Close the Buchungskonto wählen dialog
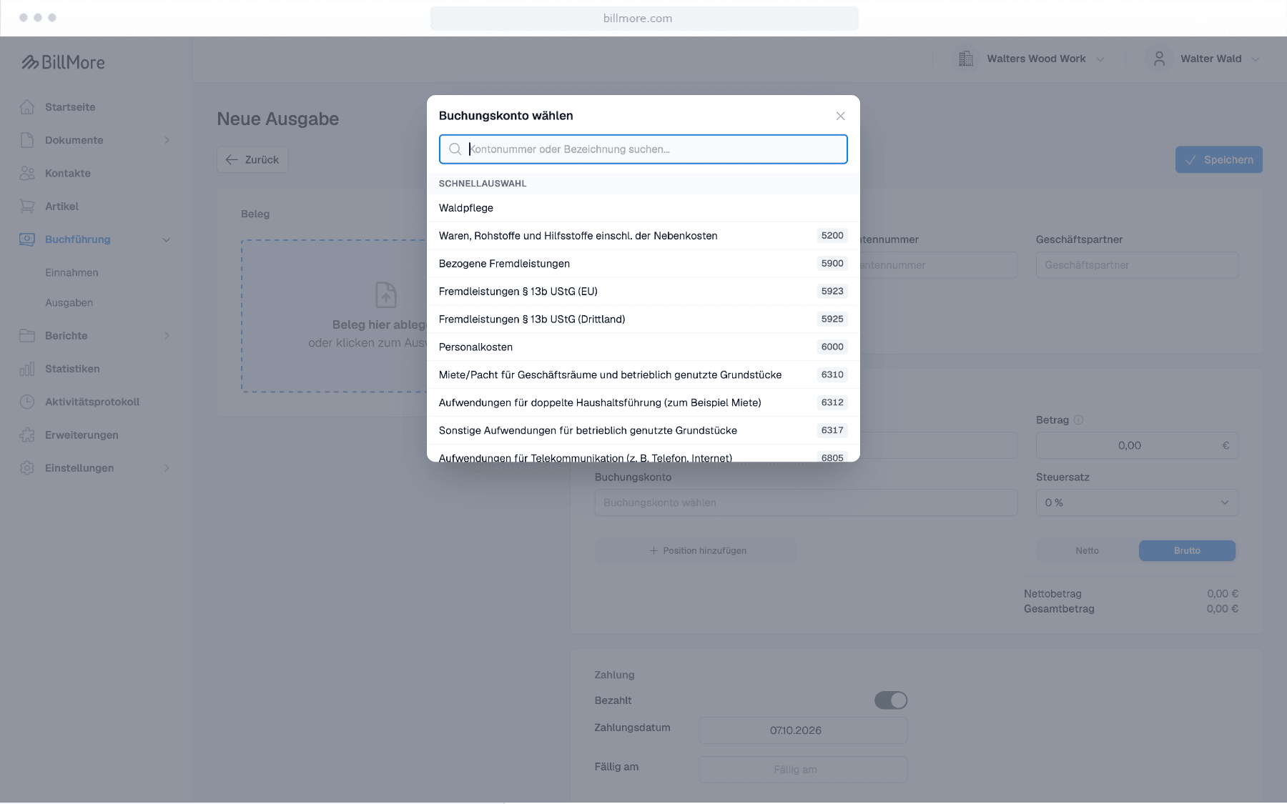1287x804 pixels. pyautogui.click(x=841, y=116)
